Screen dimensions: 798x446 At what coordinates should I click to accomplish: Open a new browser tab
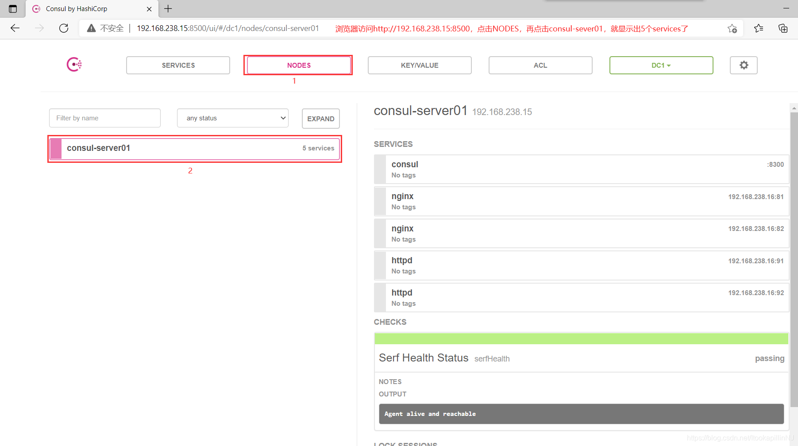[168, 9]
